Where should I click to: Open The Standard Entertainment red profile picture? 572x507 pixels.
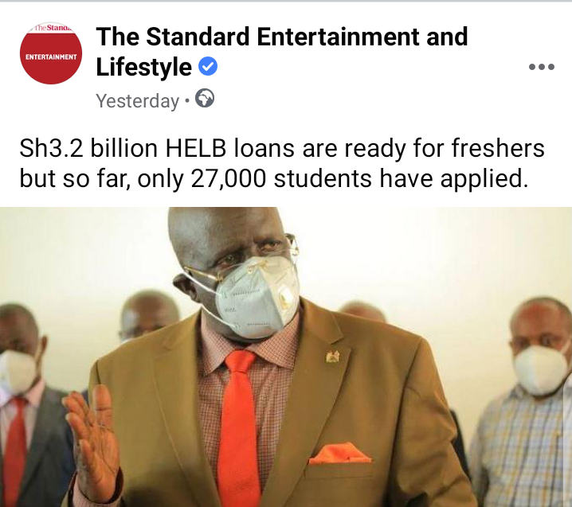point(51,53)
